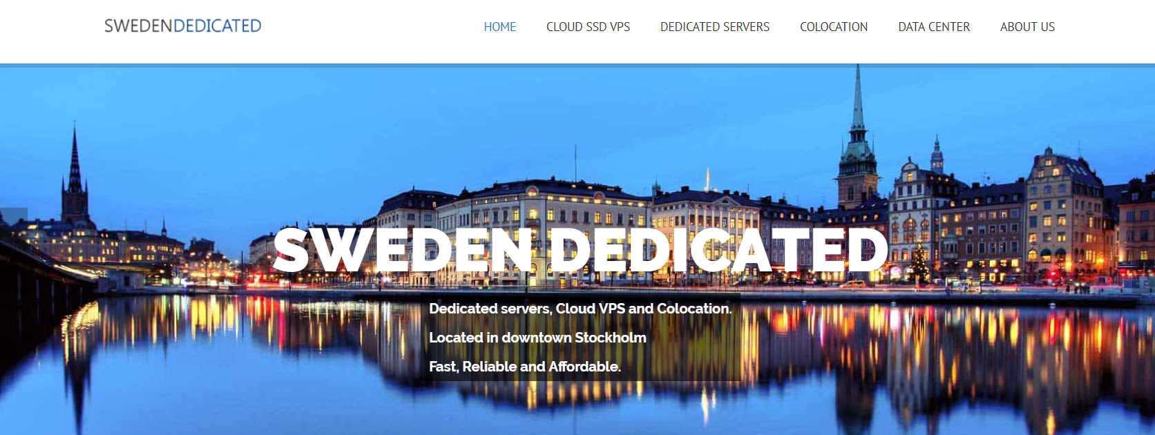Click the dark church spire on the left
This screenshot has height=435, width=1155.
(x=75, y=173)
